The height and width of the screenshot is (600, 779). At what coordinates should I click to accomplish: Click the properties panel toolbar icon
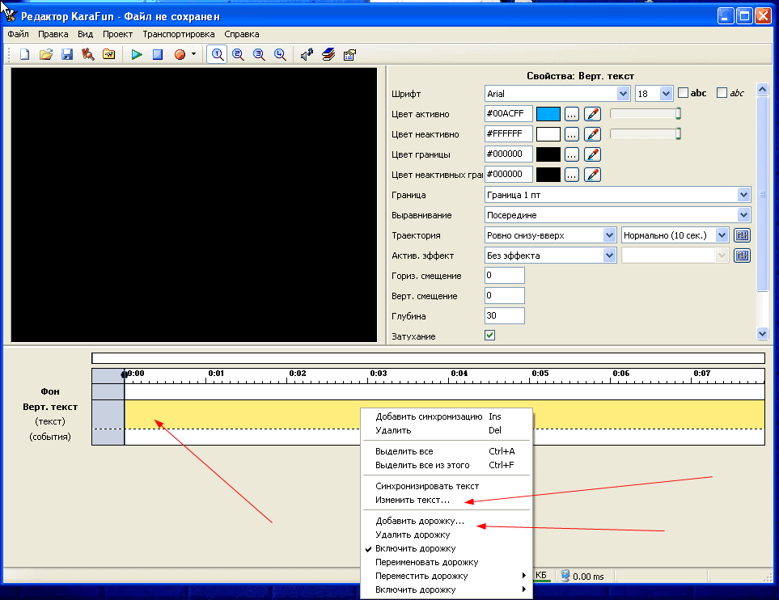coord(349,55)
